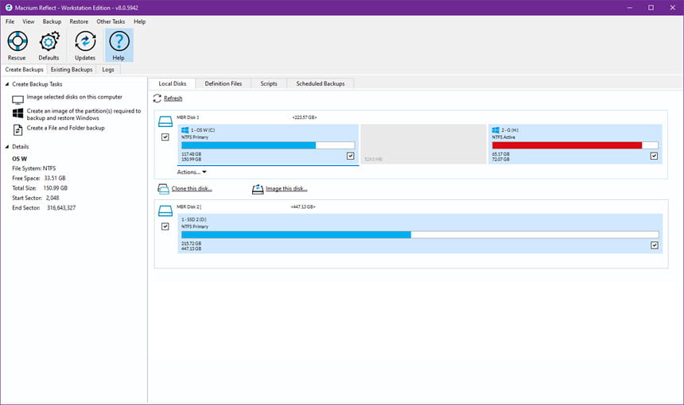Click the Start Sector 2,048 detail
The width and height of the screenshot is (684, 405).
tap(36, 198)
